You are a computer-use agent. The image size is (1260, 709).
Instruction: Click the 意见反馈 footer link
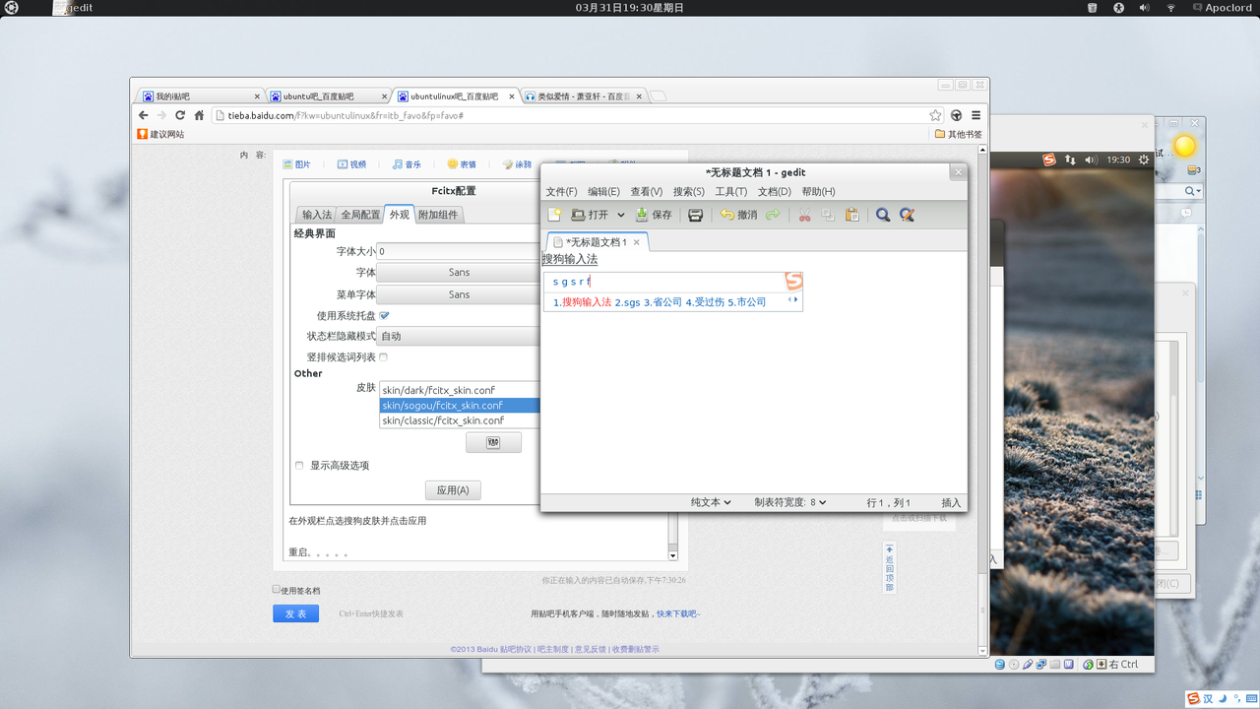(591, 649)
